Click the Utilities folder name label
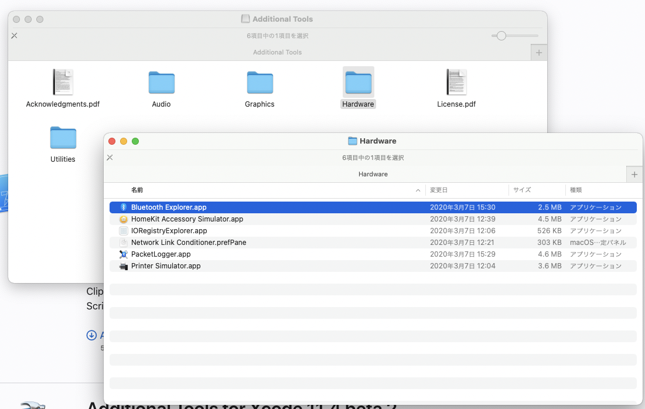 click(x=63, y=159)
